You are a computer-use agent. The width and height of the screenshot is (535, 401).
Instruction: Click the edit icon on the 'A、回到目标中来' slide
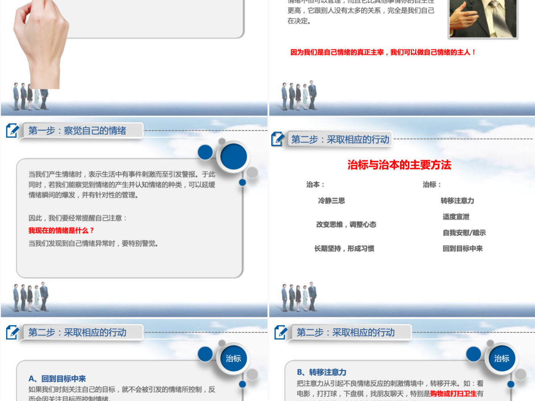tap(13, 332)
